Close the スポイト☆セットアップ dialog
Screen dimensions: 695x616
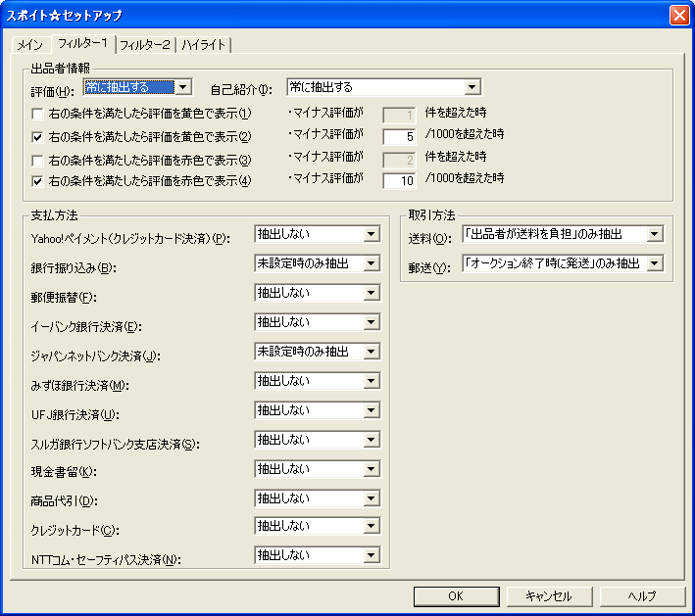coord(679,15)
